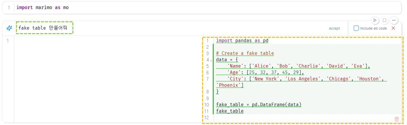
Task: Click the 'data = {' line
Action: click(227, 60)
